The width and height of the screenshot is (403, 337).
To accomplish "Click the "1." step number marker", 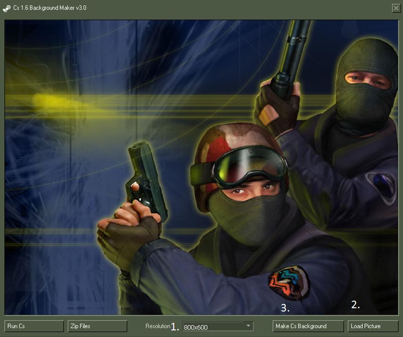I will pyautogui.click(x=175, y=327).
